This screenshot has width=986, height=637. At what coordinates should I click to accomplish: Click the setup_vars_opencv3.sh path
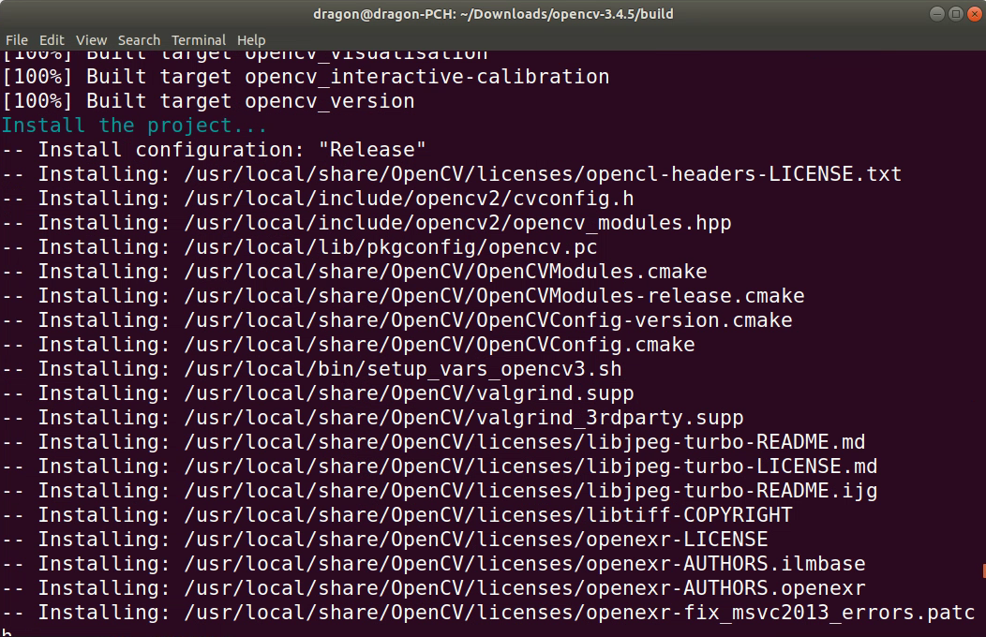click(x=309, y=368)
